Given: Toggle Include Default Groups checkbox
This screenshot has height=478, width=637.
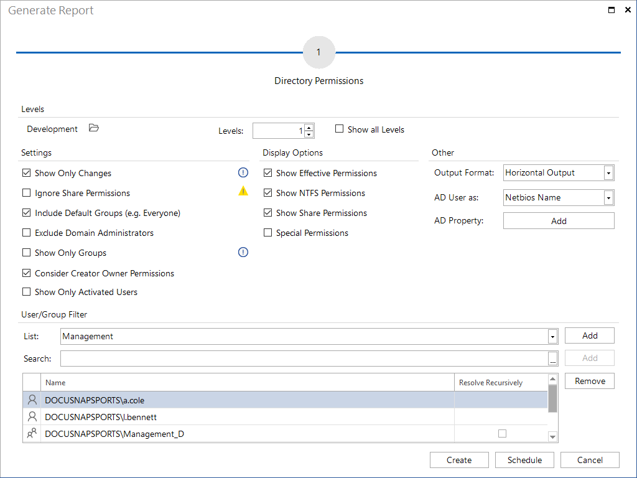Looking at the screenshot, I should click(26, 213).
